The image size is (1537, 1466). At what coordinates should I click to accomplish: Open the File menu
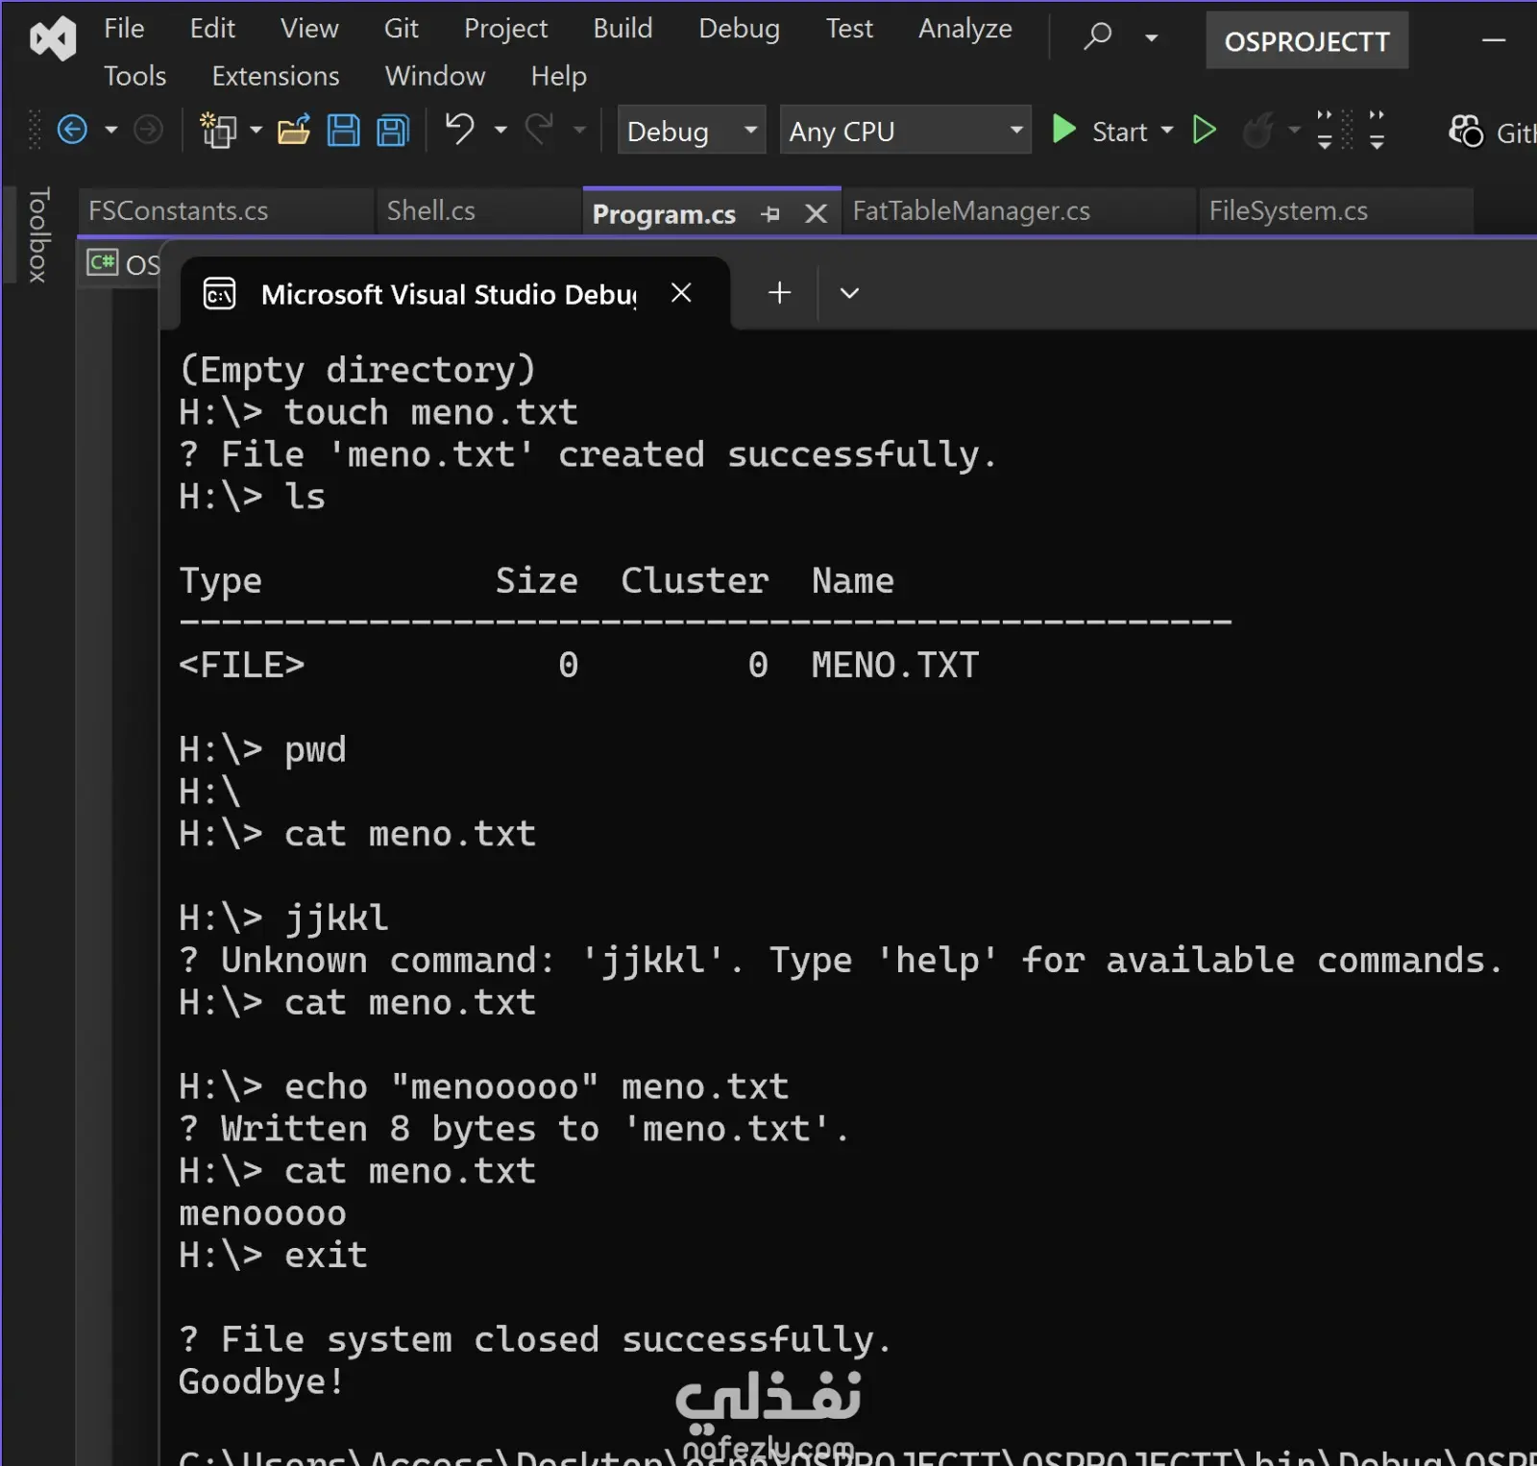pyautogui.click(x=124, y=29)
